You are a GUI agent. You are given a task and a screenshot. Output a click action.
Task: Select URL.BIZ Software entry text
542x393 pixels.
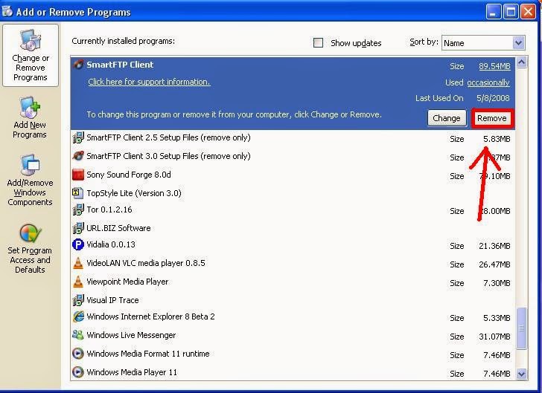click(x=118, y=228)
